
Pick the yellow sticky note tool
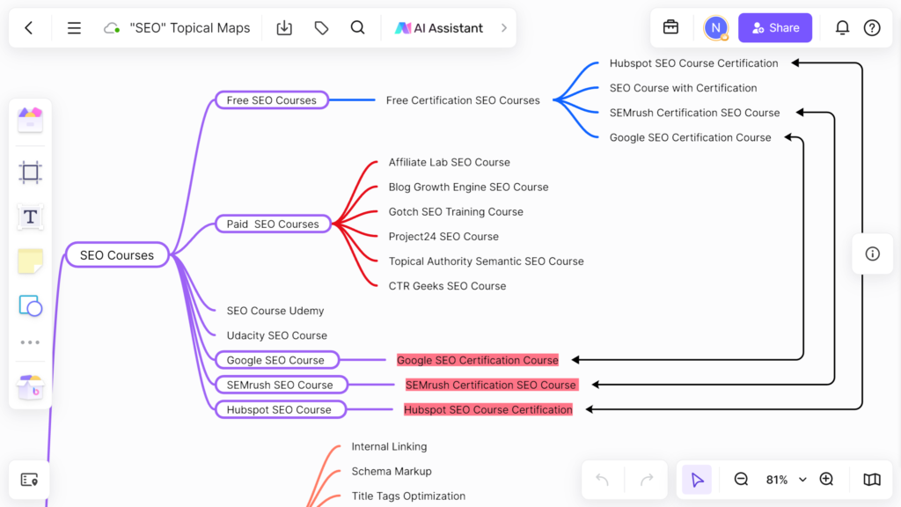point(31,261)
